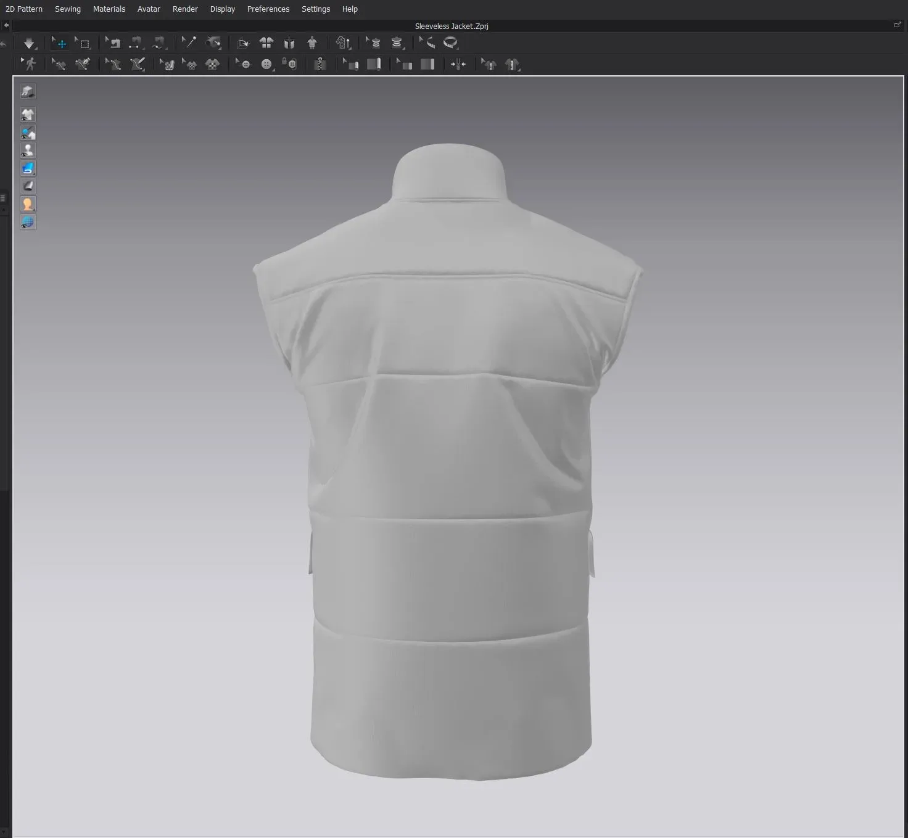Toggle Show 3D pins/attachments visibility
Image resolution: width=908 pixels, height=838 pixels.
tap(28, 133)
